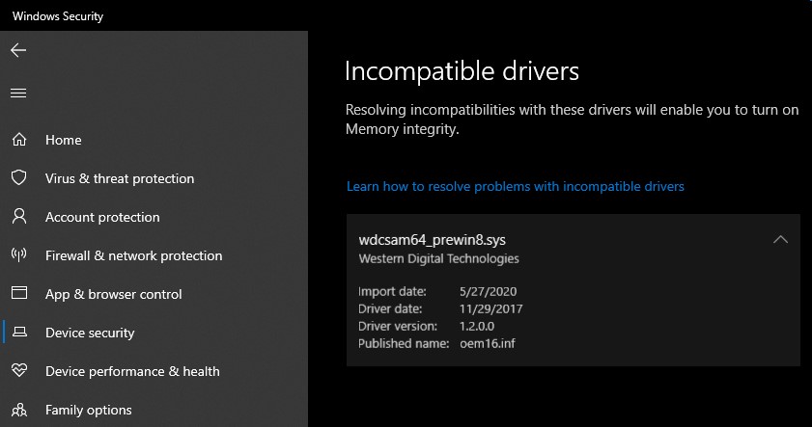Open Account protection section

coord(102,217)
